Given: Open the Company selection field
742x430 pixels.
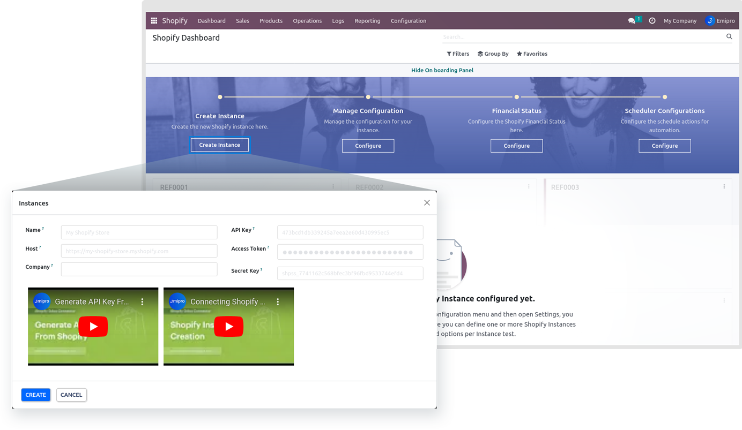Looking at the screenshot, I should coord(139,269).
